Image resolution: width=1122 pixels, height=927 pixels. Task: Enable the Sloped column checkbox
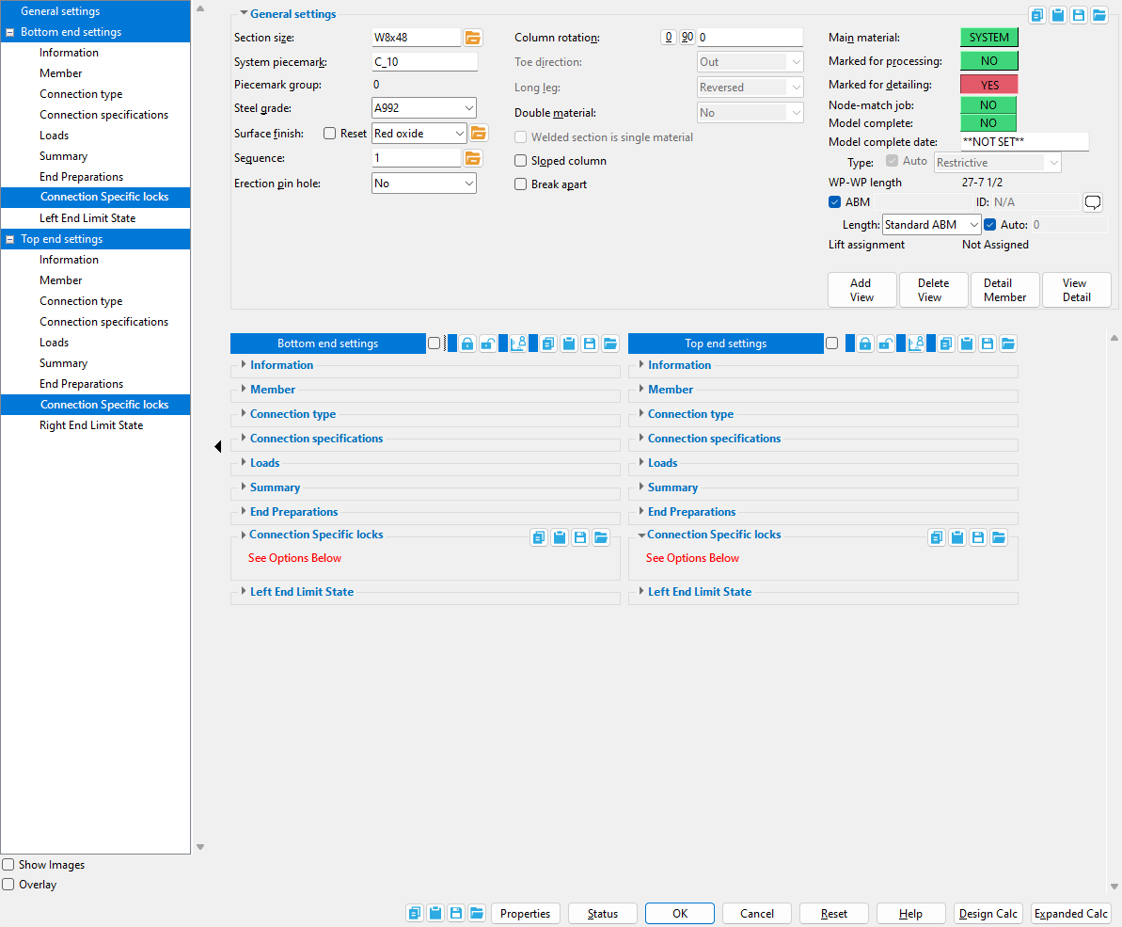521,161
